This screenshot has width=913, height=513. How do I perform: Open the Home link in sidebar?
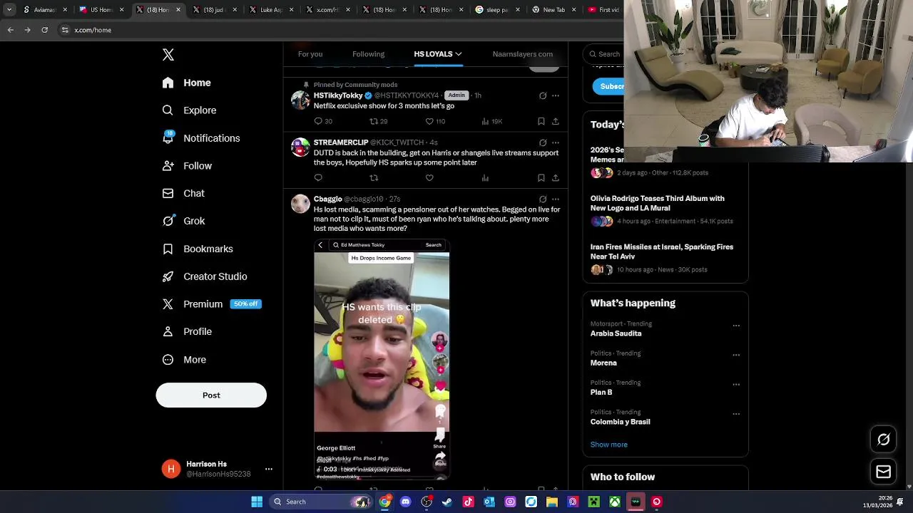186,83
